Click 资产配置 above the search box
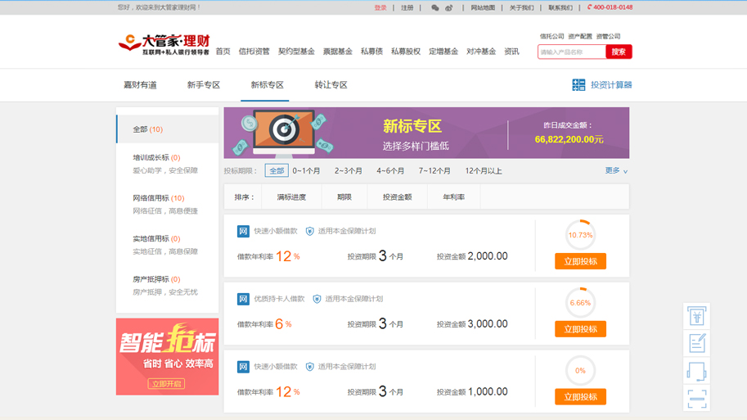This screenshot has width=747, height=420. 580,36
